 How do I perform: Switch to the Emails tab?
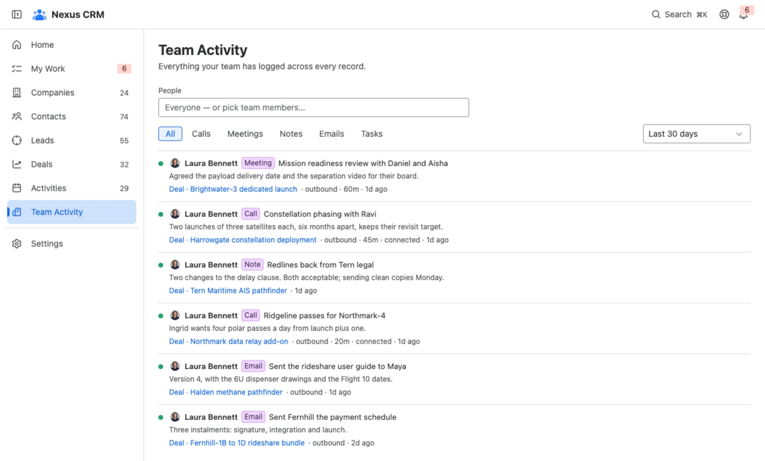point(332,134)
